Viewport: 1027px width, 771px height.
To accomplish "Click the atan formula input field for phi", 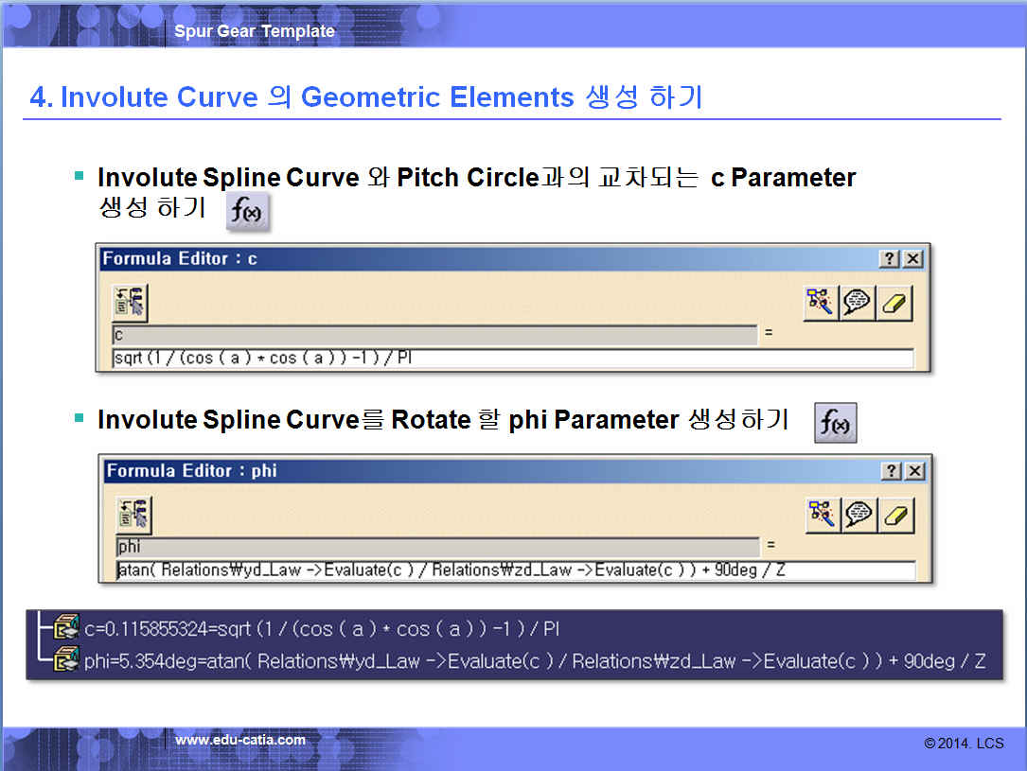I will point(514,570).
